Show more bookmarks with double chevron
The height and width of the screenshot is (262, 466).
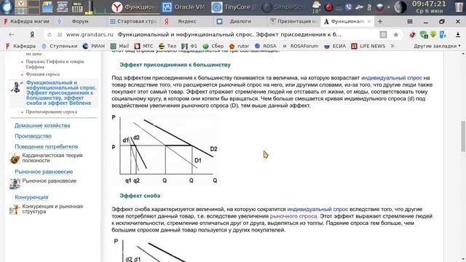pyautogui.click(x=392, y=46)
